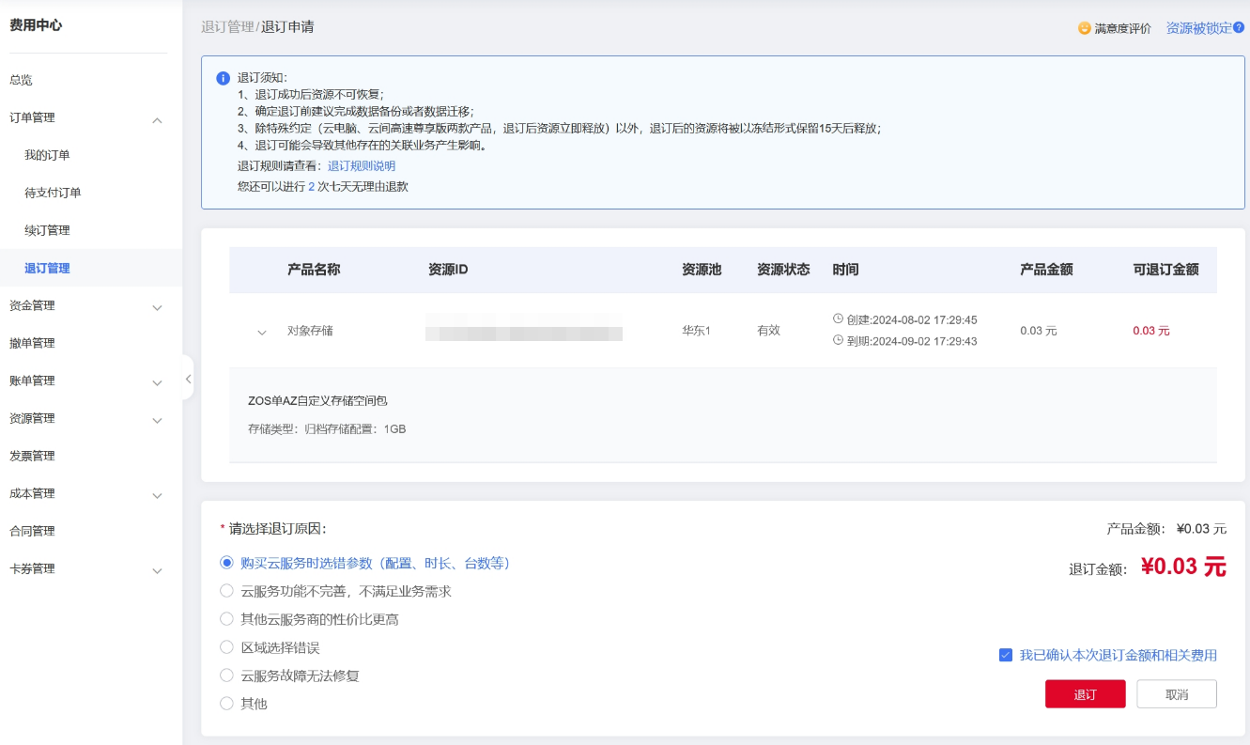The height and width of the screenshot is (745, 1250).
Task: Collapse the 对象存储 row details chevron
Action: [x=262, y=332]
